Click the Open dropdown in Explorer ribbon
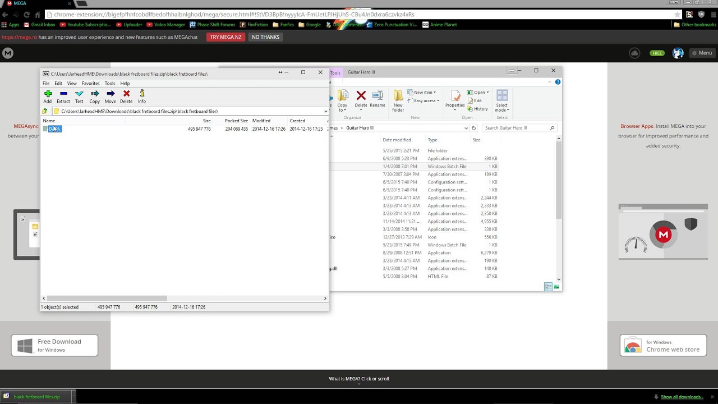 [478, 93]
